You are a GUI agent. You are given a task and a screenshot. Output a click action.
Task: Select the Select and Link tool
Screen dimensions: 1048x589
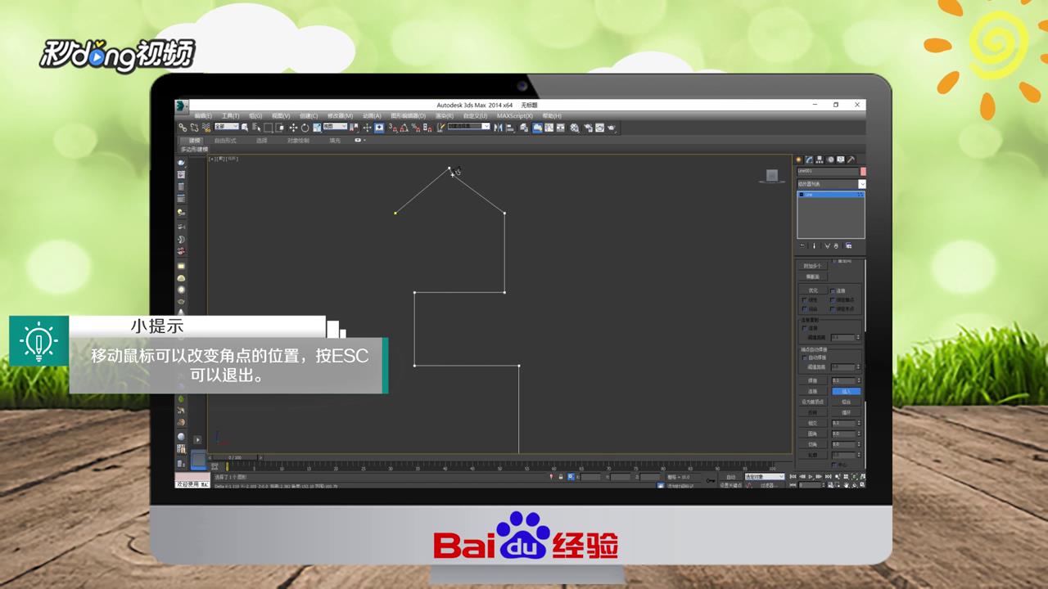[x=183, y=128]
